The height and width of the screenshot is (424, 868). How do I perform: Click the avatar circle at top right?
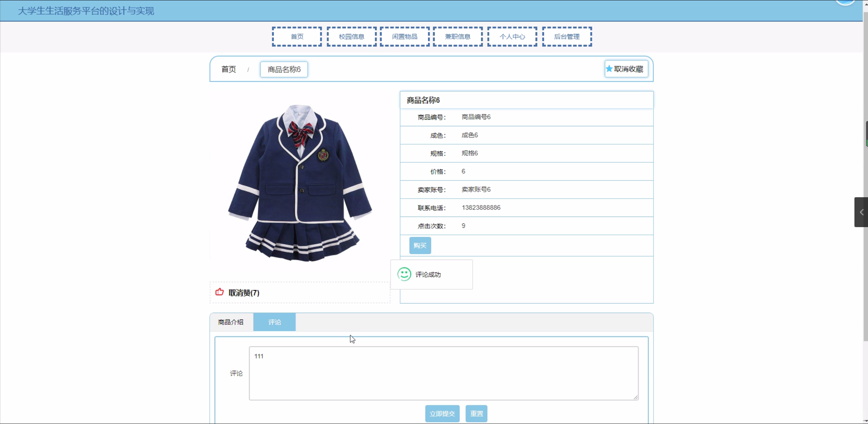tap(845, 2)
